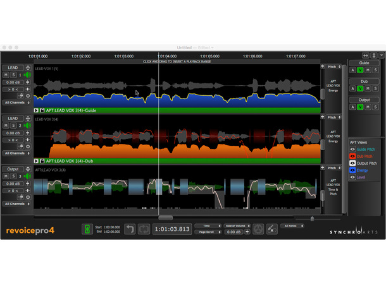Click track 2 height resize icon
386x284 pixels.
point(28,118)
